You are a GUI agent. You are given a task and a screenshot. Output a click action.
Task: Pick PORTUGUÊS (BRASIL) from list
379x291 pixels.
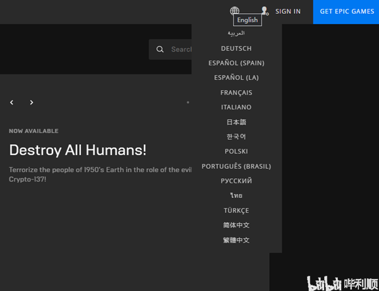236,166
